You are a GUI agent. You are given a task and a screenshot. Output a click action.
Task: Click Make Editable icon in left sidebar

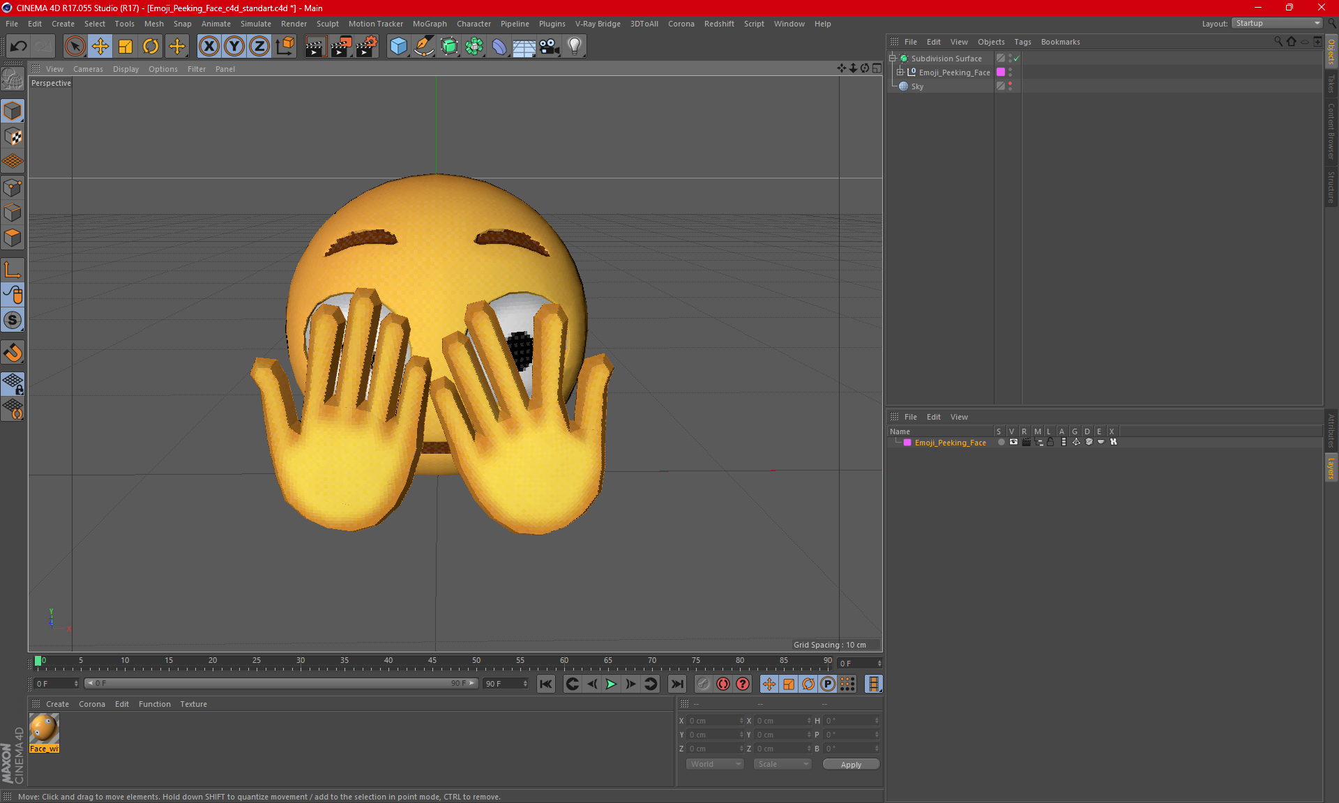coord(13,79)
